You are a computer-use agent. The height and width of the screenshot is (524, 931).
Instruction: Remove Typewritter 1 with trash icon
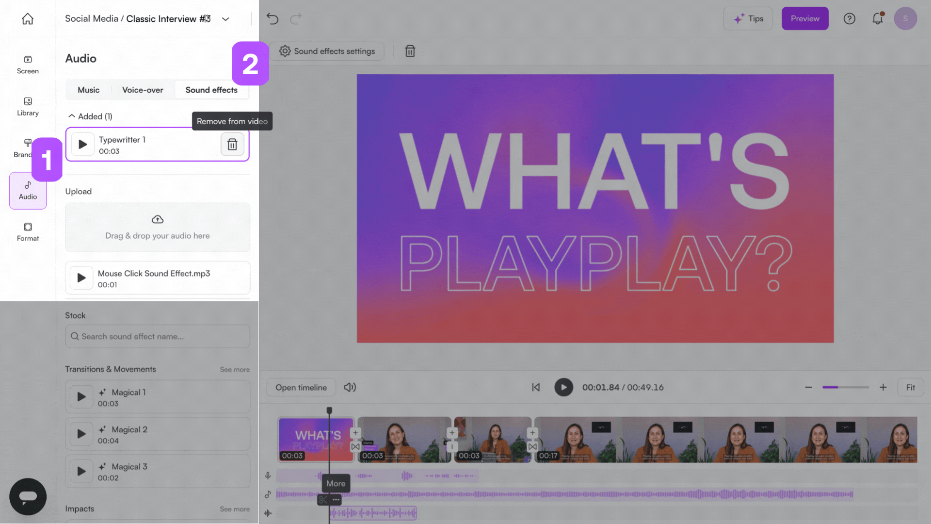point(232,145)
